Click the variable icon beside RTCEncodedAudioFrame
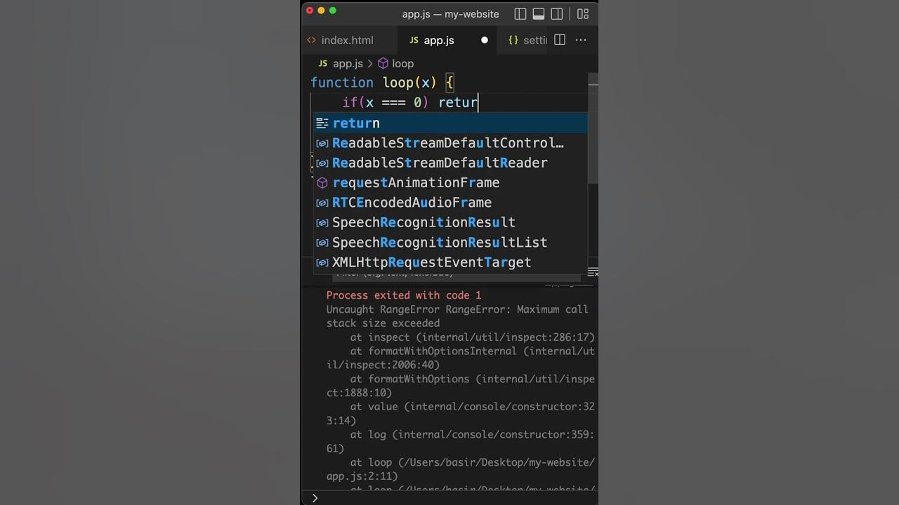Image resolution: width=899 pixels, height=505 pixels. pos(322,203)
